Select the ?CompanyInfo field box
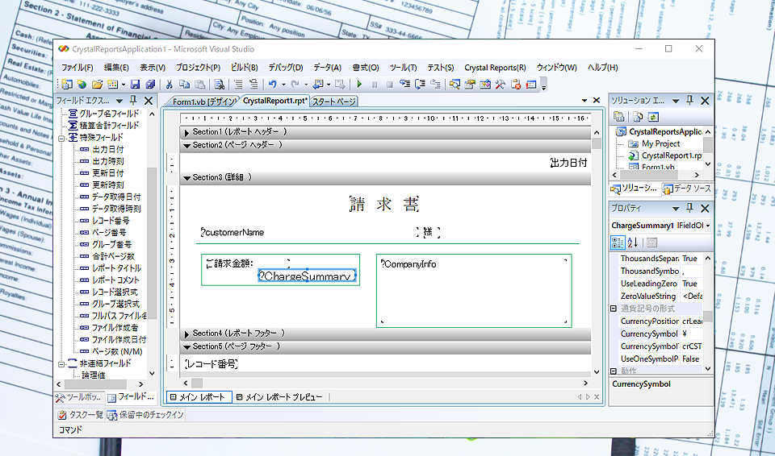The image size is (775, 456). pos(474,291)
